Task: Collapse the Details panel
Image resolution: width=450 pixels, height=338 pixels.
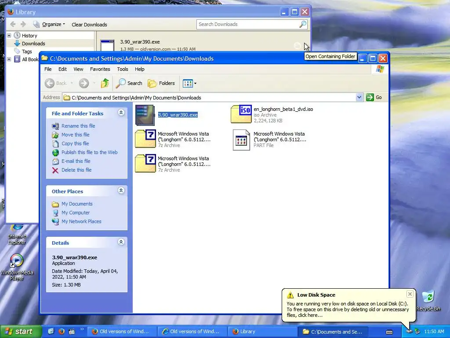Action: [x=121, y=242]
